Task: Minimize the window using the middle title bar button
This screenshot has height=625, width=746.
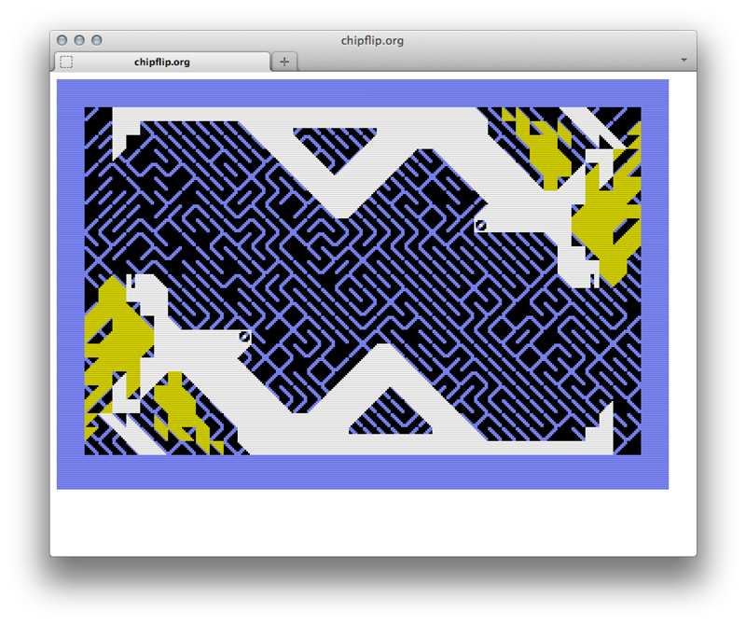Action: coord(79,40)
